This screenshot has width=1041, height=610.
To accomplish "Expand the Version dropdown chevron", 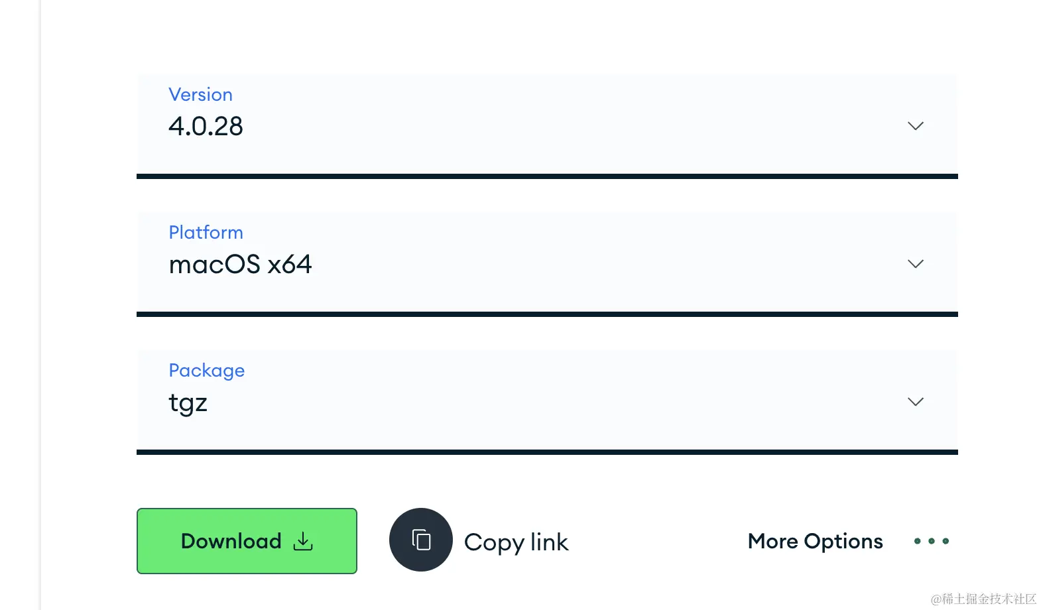I will click(x=915, y=126).
